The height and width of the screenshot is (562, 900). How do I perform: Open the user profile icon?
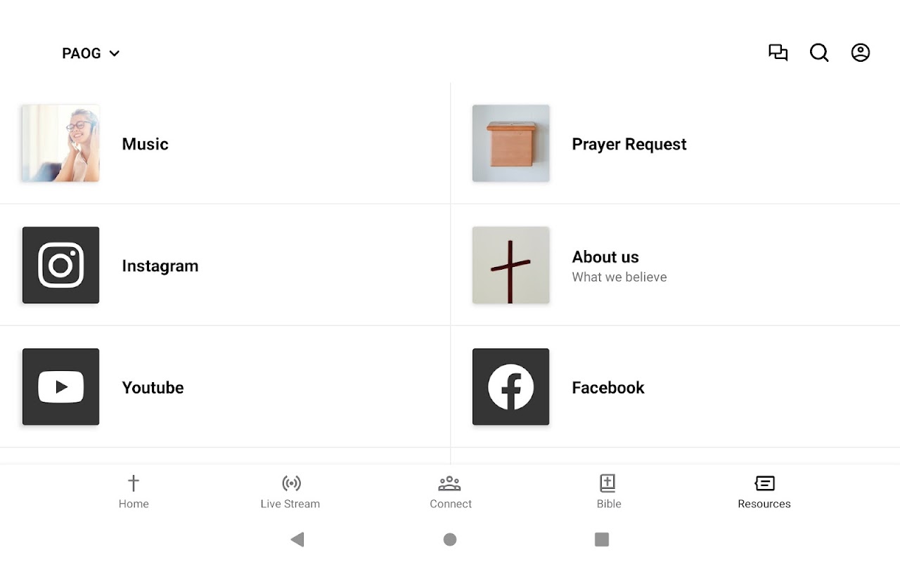point(861,53)
